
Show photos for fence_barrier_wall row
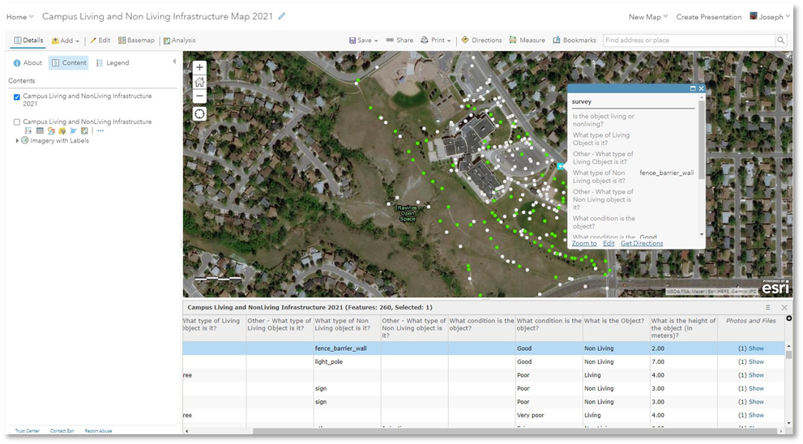(756, 348)
